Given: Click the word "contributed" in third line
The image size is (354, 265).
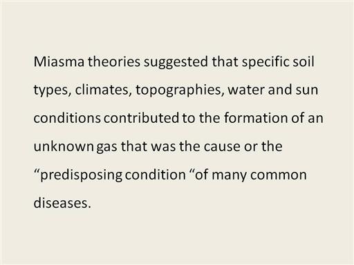Looking at the screenshot, I should (141, 118).
